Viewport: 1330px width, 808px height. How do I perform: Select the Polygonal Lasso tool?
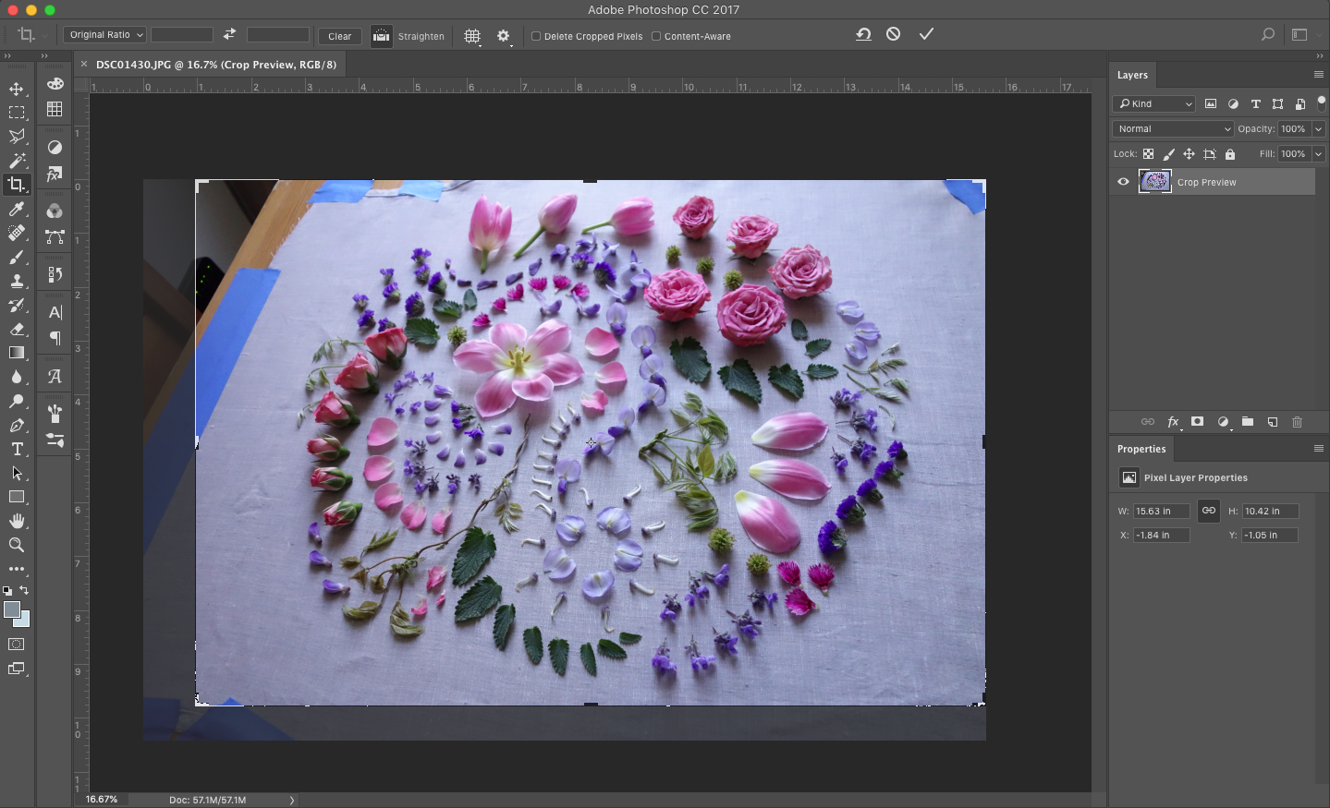point(17,137)
